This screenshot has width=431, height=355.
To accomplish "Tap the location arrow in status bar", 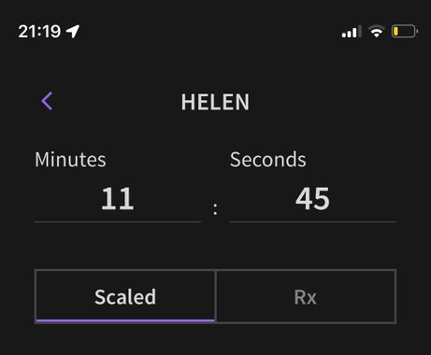I will (x=73, y=32).
